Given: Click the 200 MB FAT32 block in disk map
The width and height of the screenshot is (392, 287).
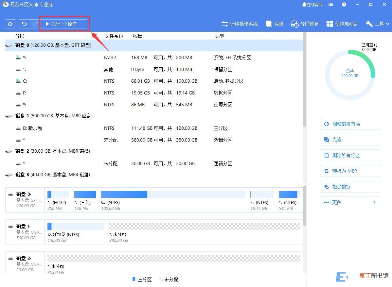Looking at the screenshot, I should pos(58,200).
